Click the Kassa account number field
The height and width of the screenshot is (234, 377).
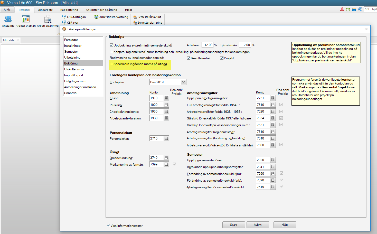point(157,98)
